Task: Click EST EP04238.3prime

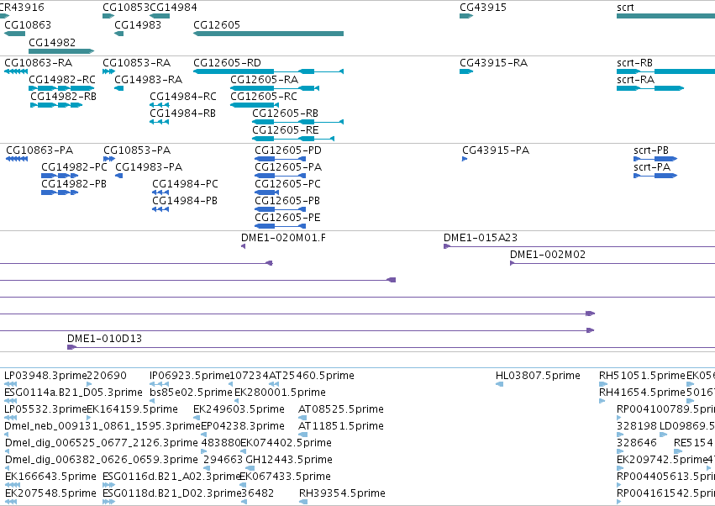Action: (203, 435)
